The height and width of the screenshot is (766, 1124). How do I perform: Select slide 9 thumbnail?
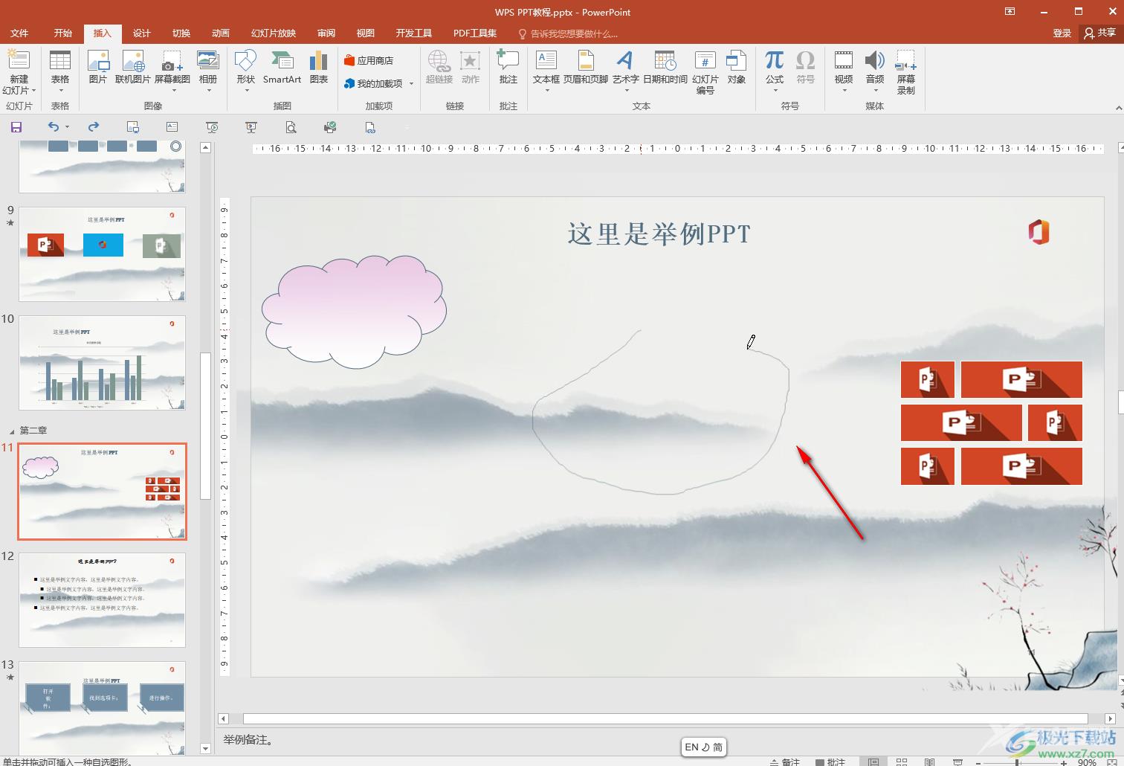click(x=102, y=254)
